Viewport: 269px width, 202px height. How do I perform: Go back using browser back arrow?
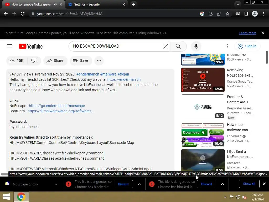[6, 14]
